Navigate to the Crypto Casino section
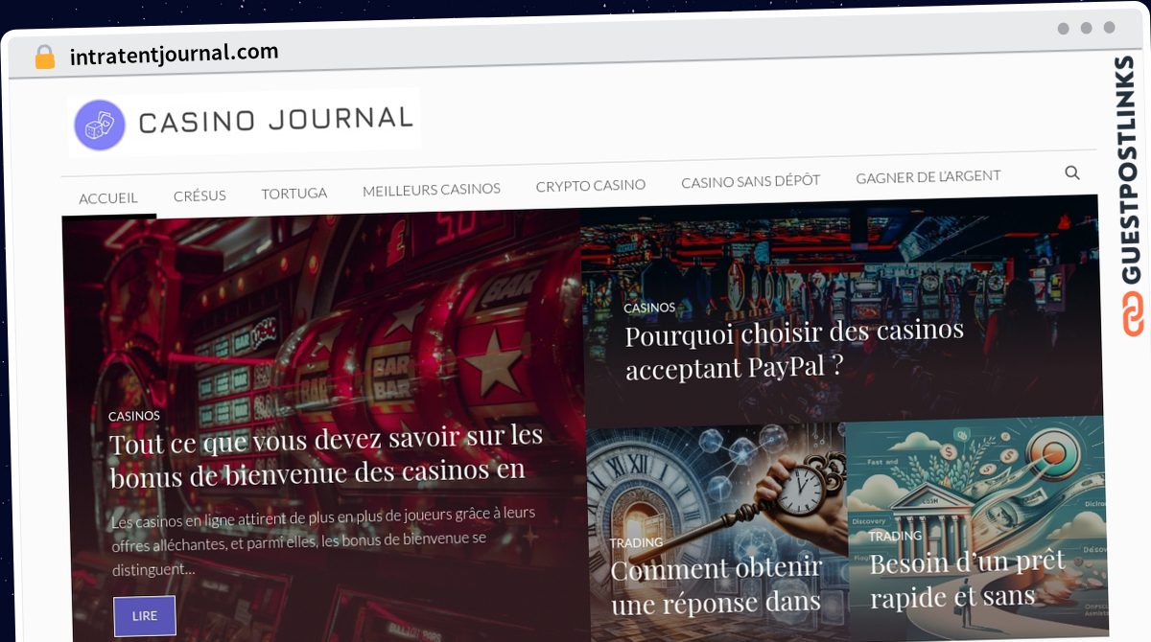This screenshot has width=1151, height=642. click(591, 186)
